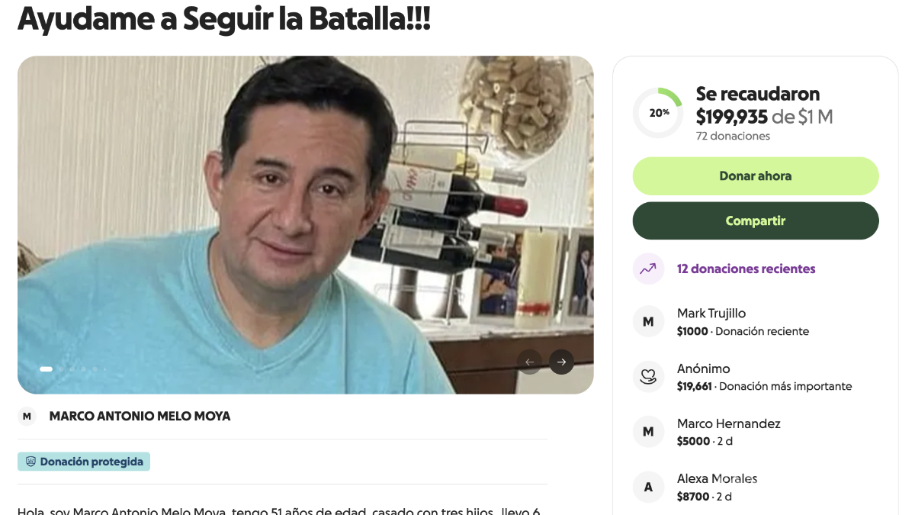Click the next photo arrow button

(x=561, y=362)
